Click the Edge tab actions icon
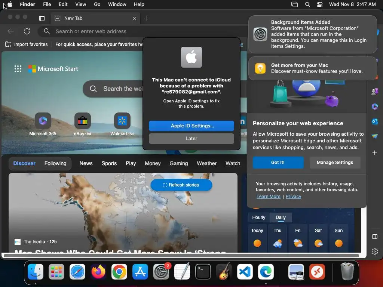Screen dimensions: 383x287 coord(42,18)
